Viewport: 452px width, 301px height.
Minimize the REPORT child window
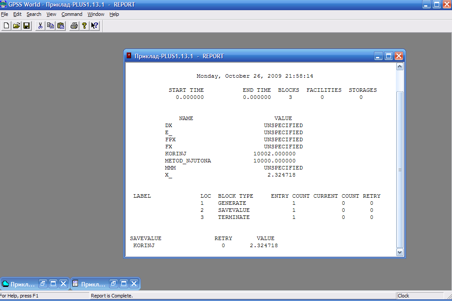click(378, 56)
